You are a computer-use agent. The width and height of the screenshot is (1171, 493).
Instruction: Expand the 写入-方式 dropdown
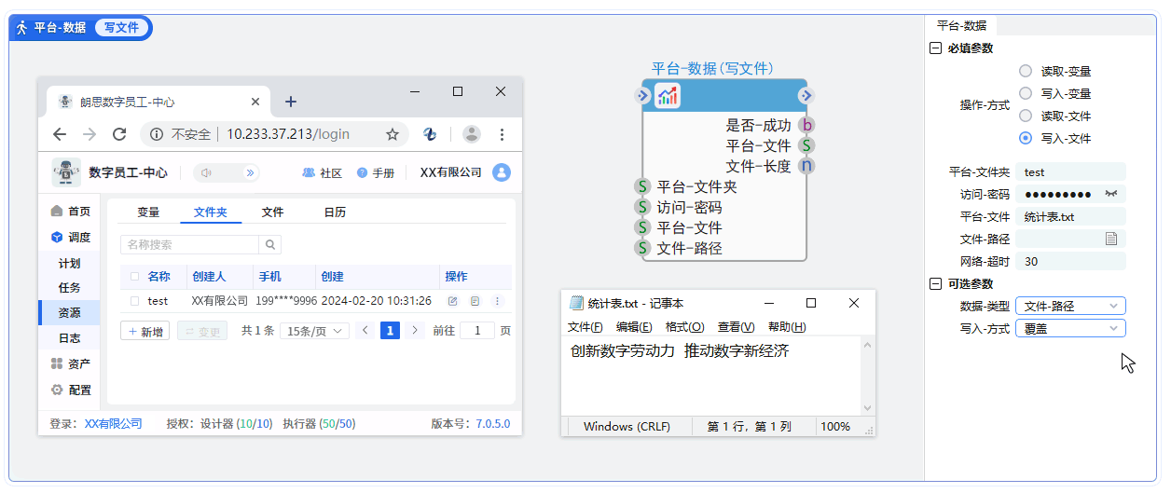[x=1070, y=328]
